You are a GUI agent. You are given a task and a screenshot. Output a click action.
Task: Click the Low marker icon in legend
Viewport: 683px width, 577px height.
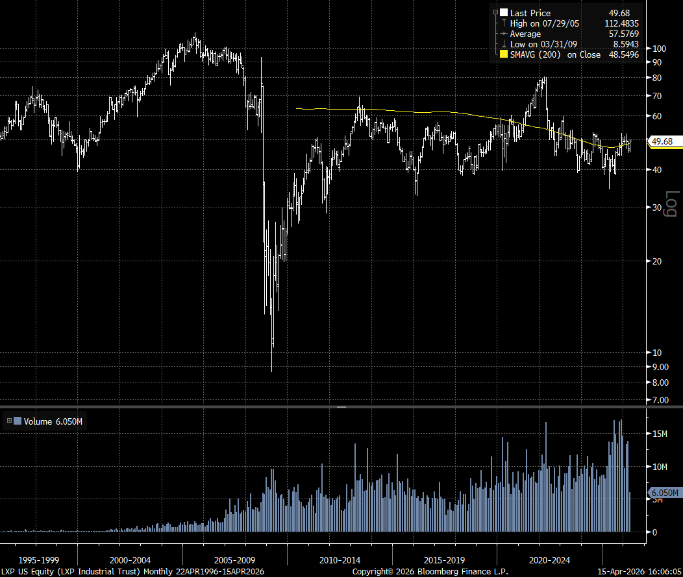tap(504, 44)
